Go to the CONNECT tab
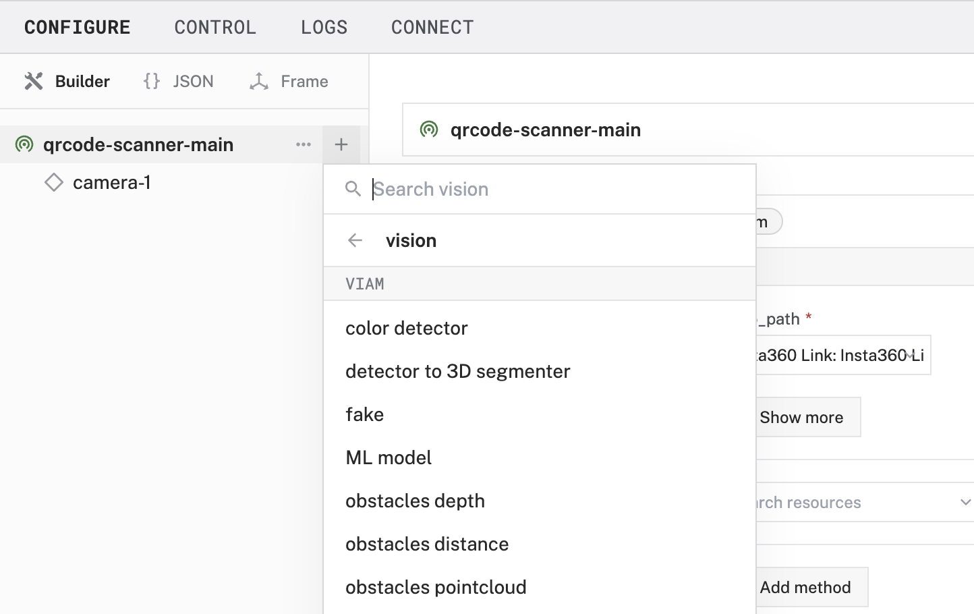 (432, 27)
